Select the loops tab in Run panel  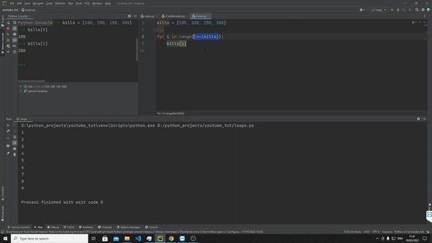(23, 119)
